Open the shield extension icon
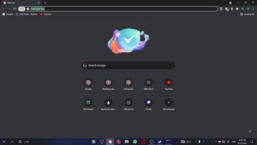Viewport: 257px width, 145px height. click(x=221, y=9)
